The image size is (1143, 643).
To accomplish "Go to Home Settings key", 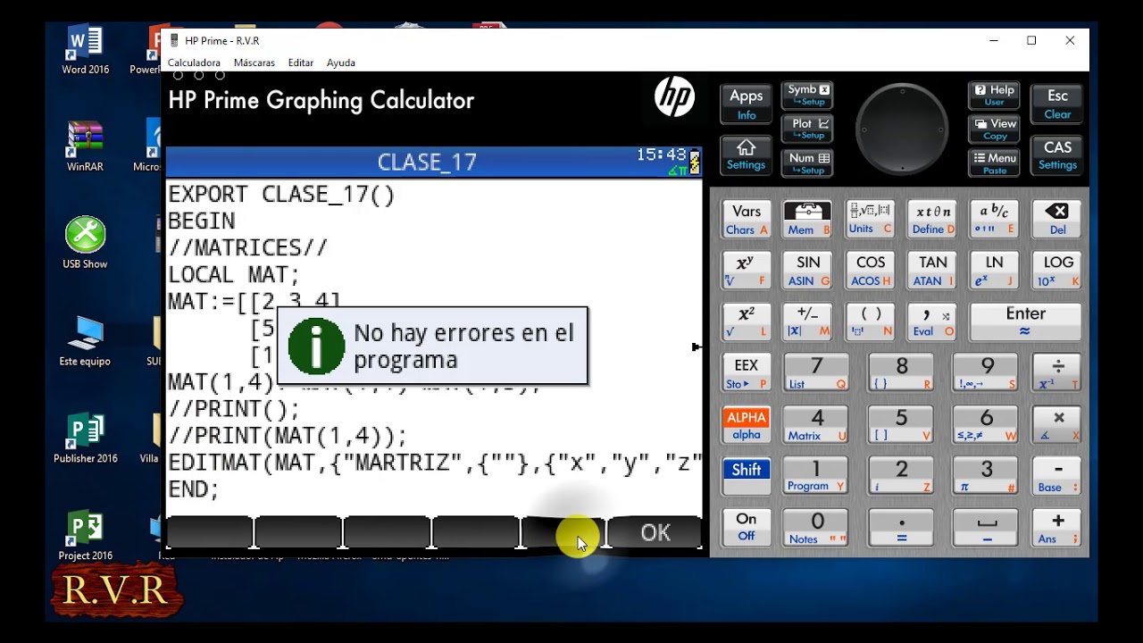I will (x=746, y=154).
